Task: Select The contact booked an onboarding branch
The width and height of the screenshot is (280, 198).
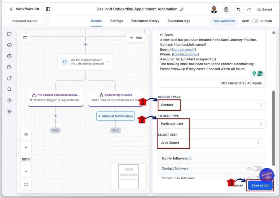Action: point(56,99)
